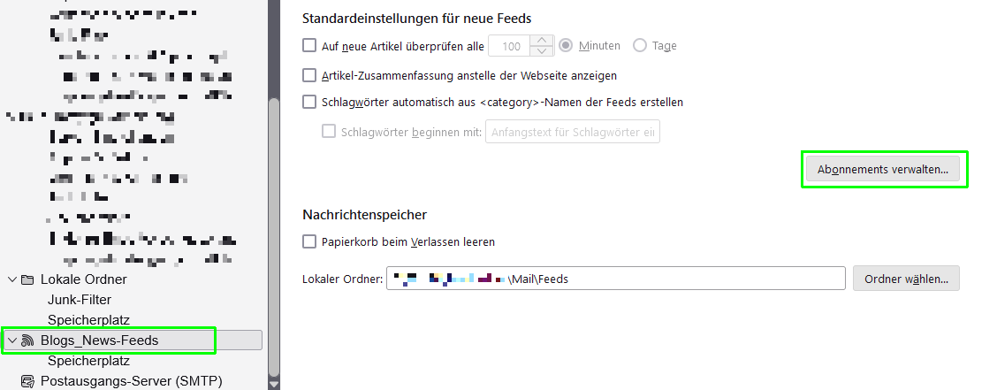Check 'Schlagwörter automatisch aus category-Namen' option
This screenshot has width=997, height=390.
309,102
